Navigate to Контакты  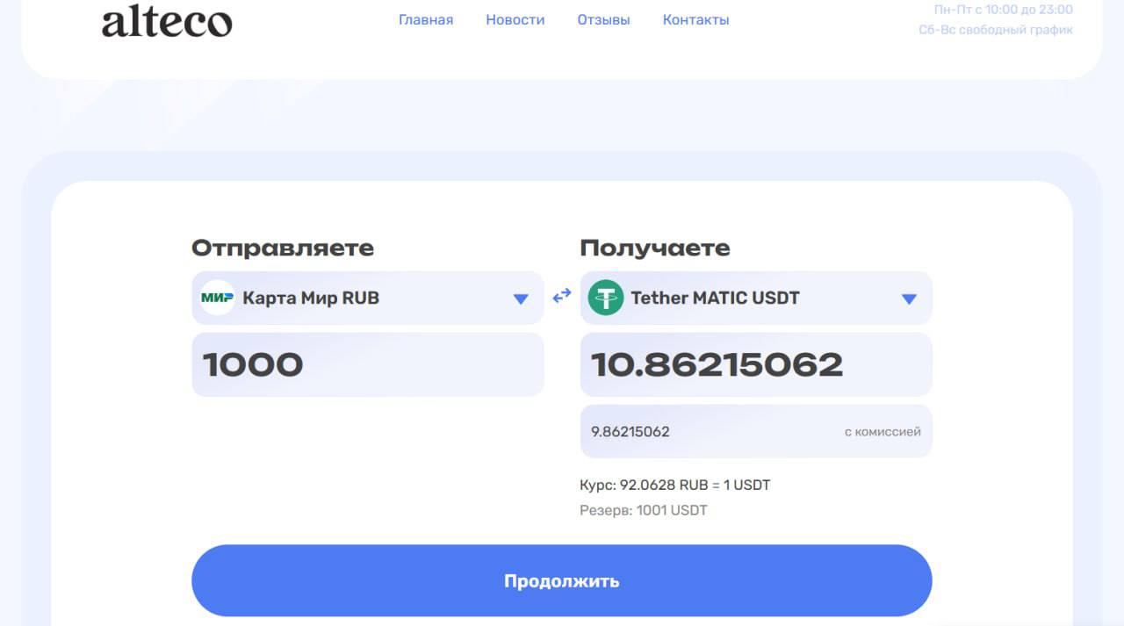(x=695, y=19)
